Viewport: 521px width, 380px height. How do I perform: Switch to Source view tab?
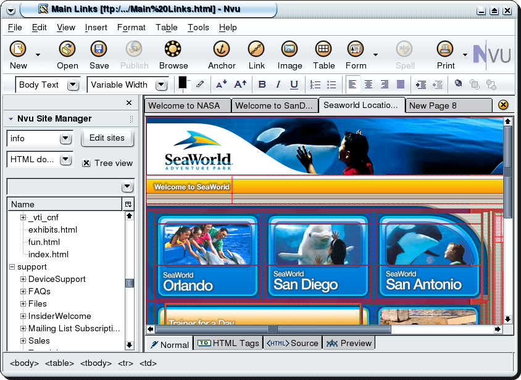click(x=293, y=343)
